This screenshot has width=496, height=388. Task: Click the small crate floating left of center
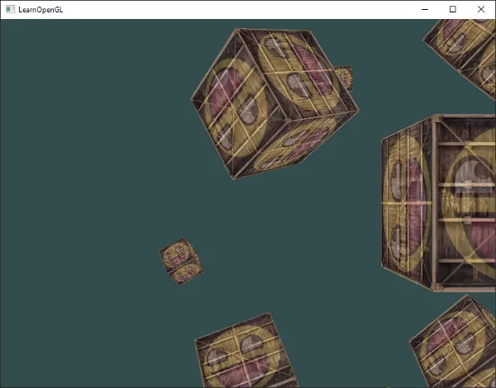(179, 262)
